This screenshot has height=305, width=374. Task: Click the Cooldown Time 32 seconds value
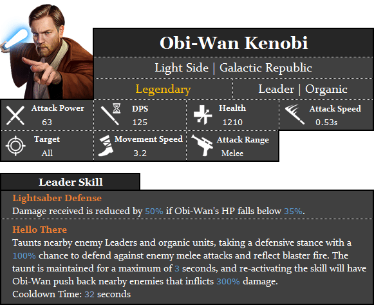[x=108, y=294]
